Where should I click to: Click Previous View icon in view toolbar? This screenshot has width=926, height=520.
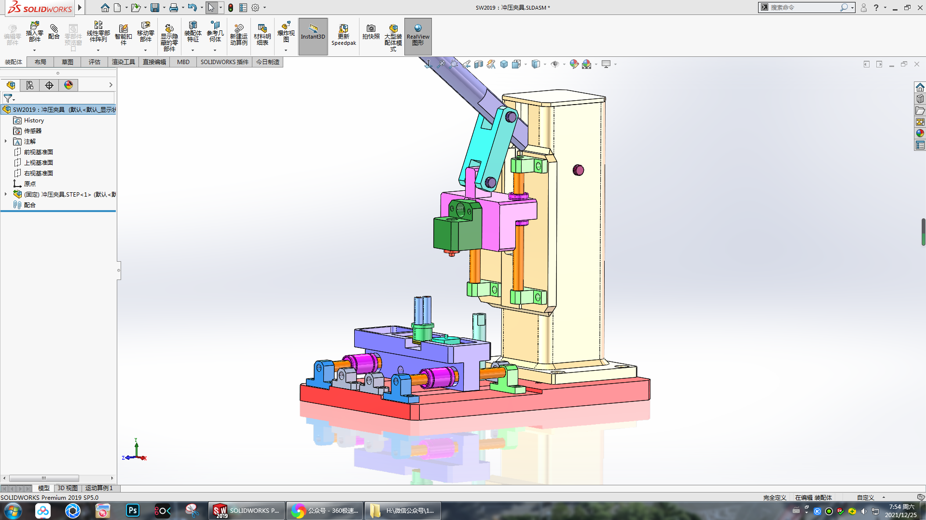click(466, 64)
